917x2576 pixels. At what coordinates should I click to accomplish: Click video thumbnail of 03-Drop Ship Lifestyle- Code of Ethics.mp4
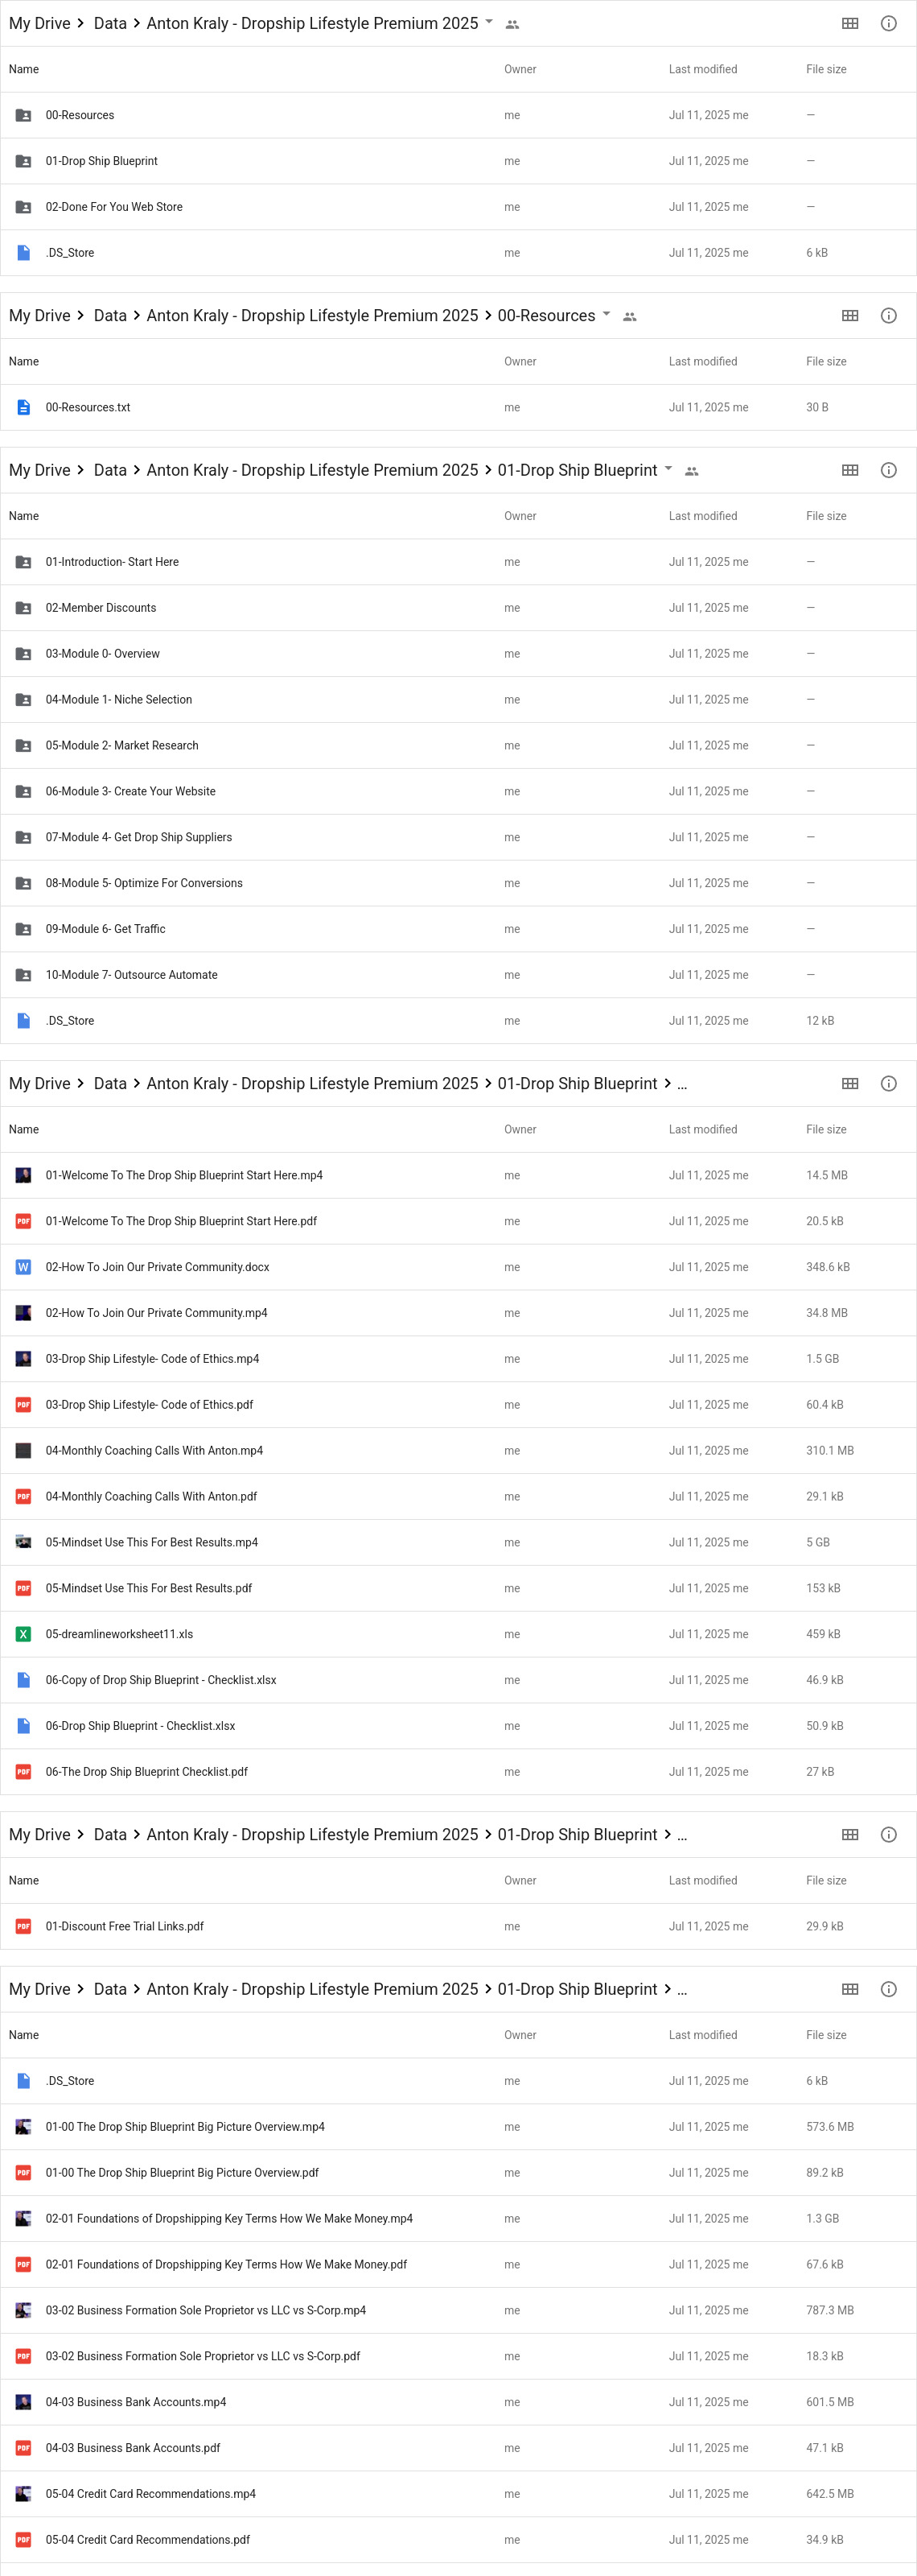pos(23,1359)
